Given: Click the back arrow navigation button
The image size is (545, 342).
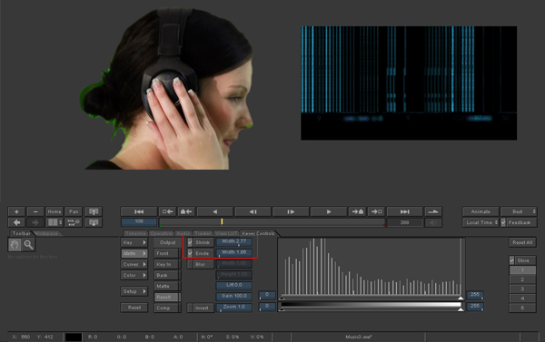Looking at the screenshot, I should click(x=16, y=222).
